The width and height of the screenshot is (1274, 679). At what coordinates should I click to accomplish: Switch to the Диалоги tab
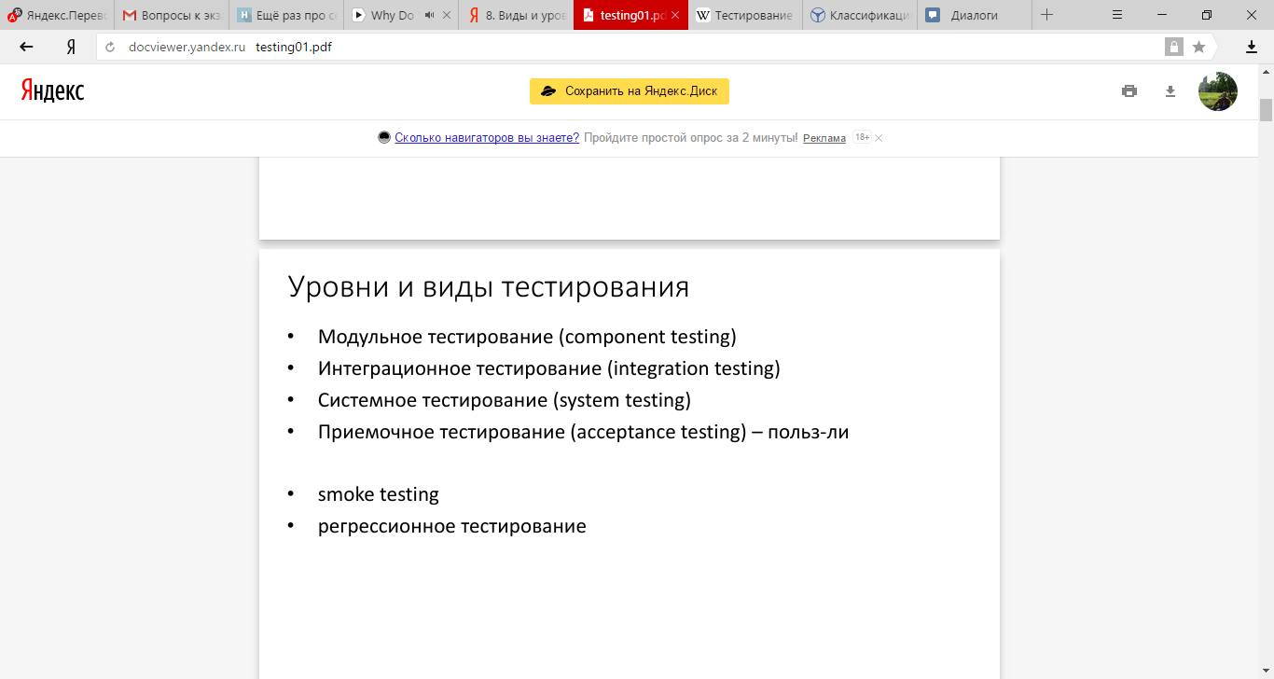[x=975, y=16]
